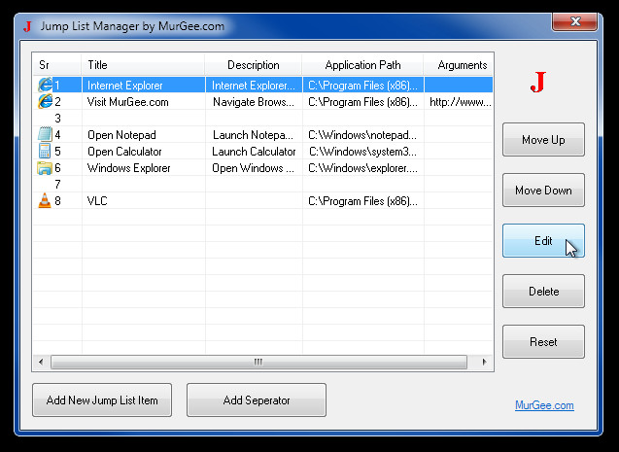Click the 'http://www...' arguments cell
Screen dimensions: 619x452
point(459,102)
